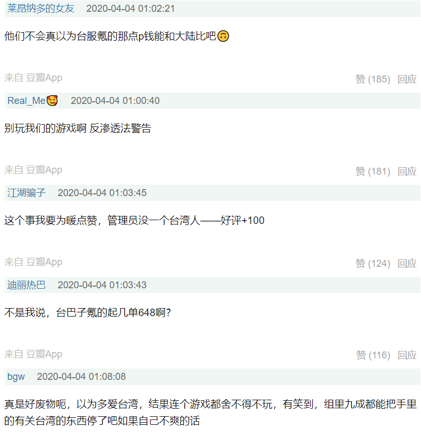Viewport: 421px width, 442px height.
Task: Upvote the comment showing 赞 (116)
Action: click(x=373, y=355)
